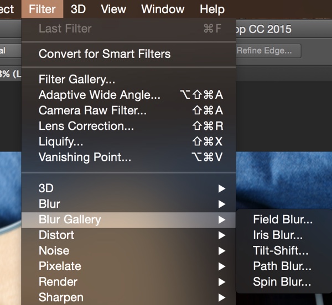Expand the Noise submenu arrow
This screenshot has width=332, height=305.
click(221, 250)
